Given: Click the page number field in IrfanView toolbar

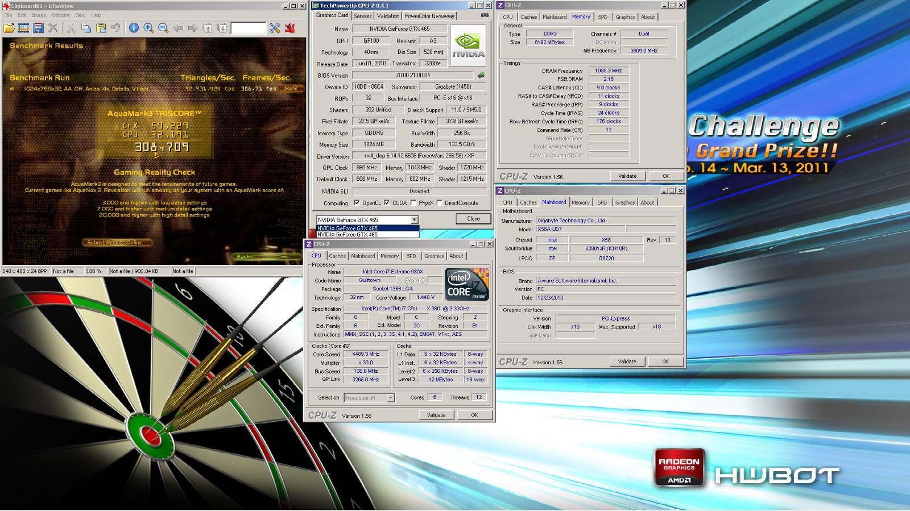Looking at the screenshot, I should point(248,28).
